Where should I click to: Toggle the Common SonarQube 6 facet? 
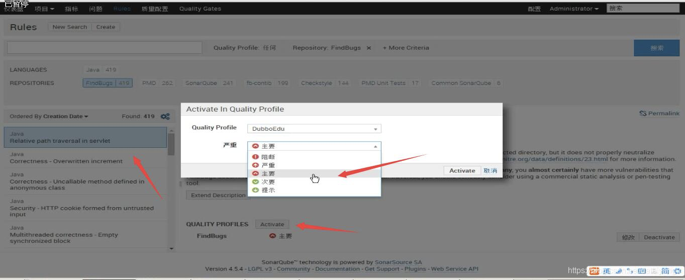tap(466, 83)
